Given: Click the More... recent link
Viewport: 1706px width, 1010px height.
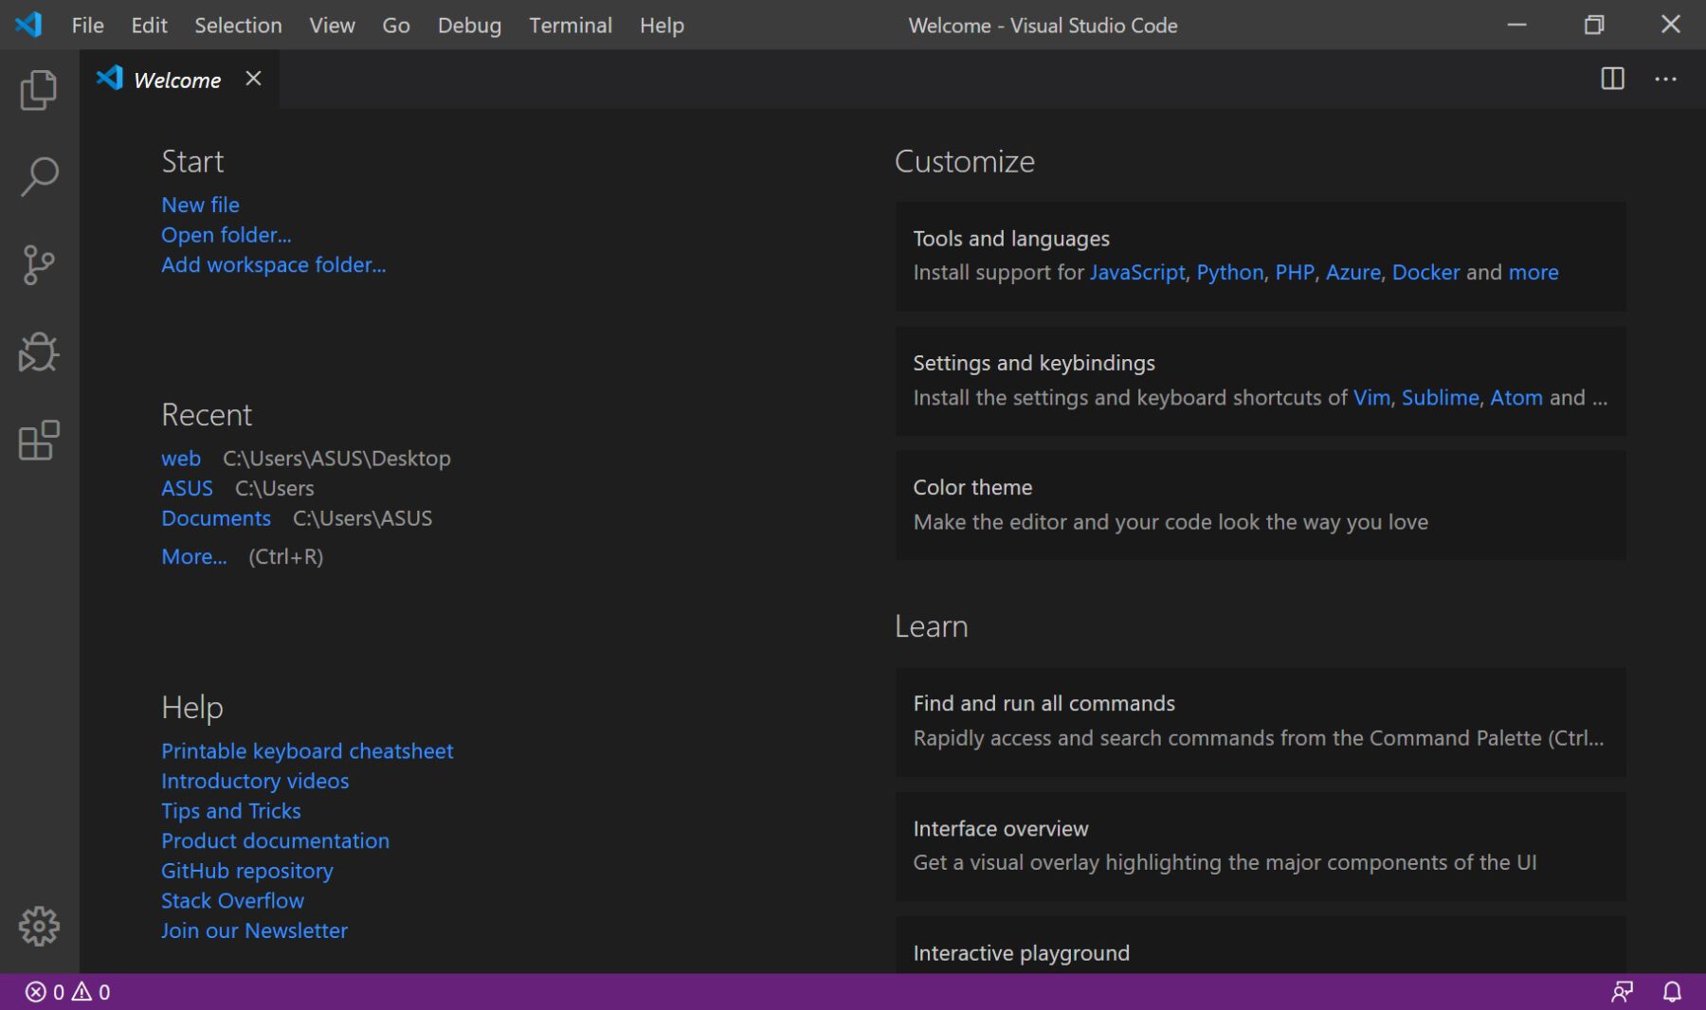Looking at the screenshot, I should coord(194,557).
